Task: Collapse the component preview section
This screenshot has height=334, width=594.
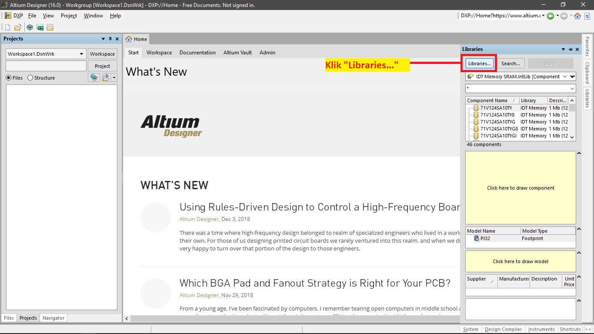Action: coord(579,153)
